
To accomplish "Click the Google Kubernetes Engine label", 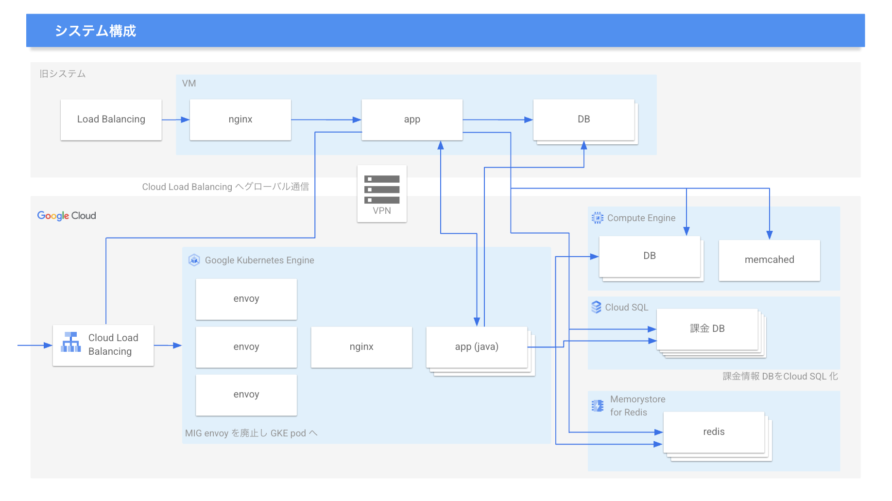I will point(259,260).
